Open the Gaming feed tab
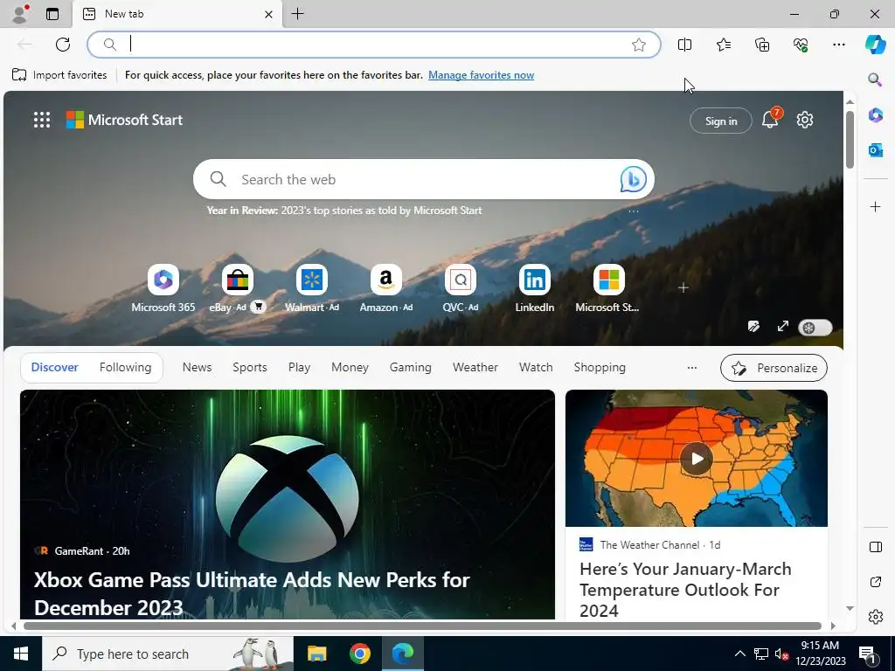 click(411, 368)
